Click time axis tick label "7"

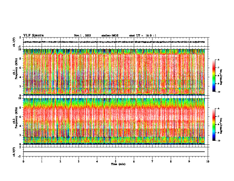tap(152, 161)
